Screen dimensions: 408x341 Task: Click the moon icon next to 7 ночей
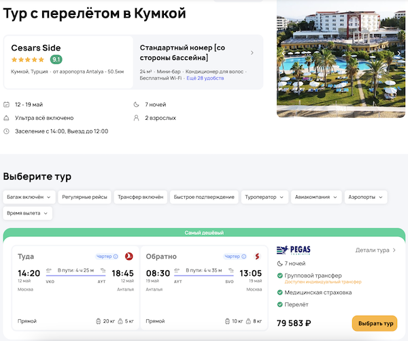tap(136, 105)
